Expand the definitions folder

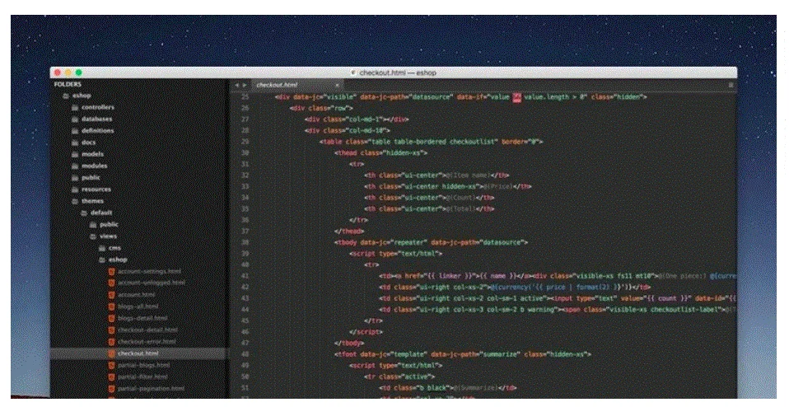click(x=75, y=131)
